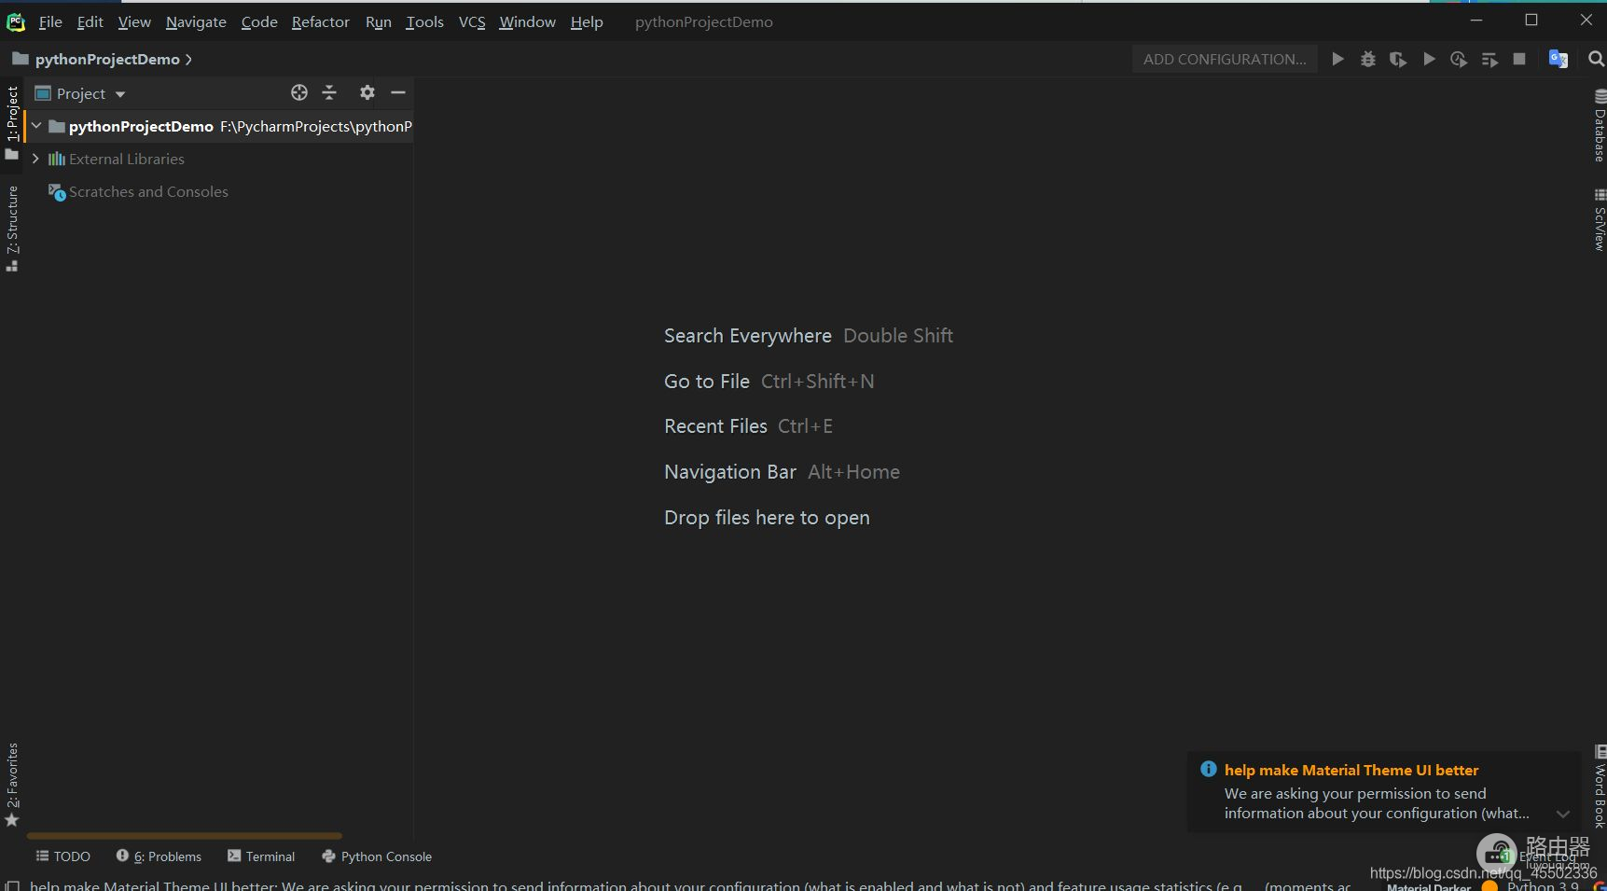
Task: Click the Debug bug icon
Action: tap(1367, 59)
